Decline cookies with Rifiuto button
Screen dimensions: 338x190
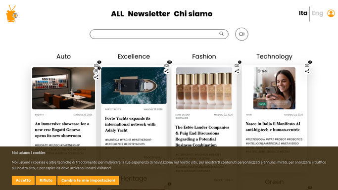46,180
